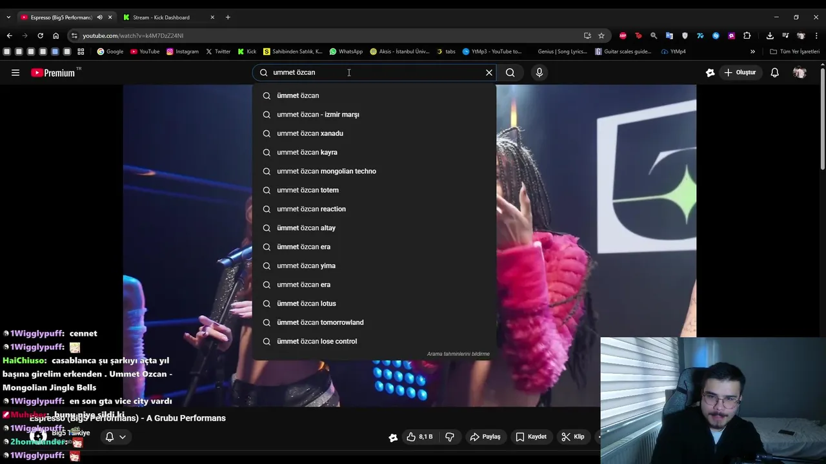
Task: Open the Extensions puzzle menu
Action: (747, 35)
